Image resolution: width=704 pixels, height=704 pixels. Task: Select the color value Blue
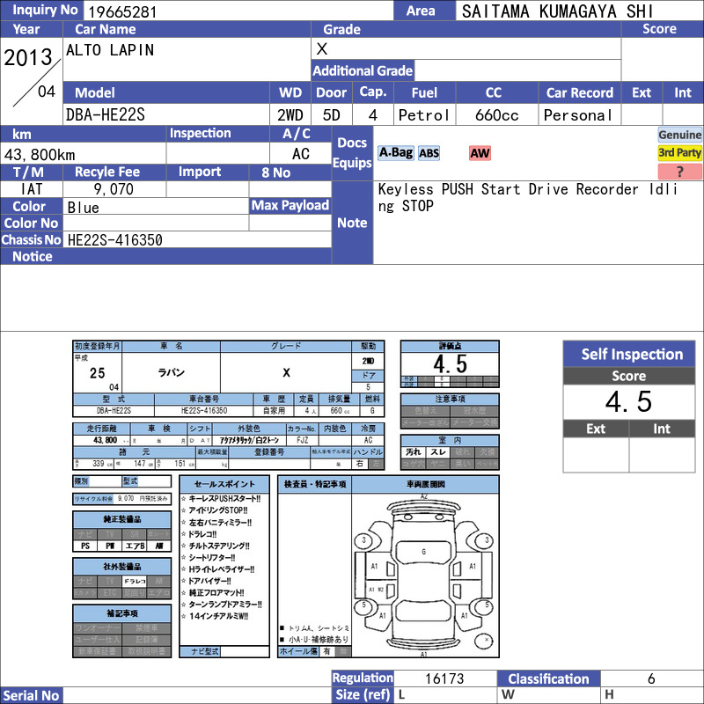coord(83,208)
